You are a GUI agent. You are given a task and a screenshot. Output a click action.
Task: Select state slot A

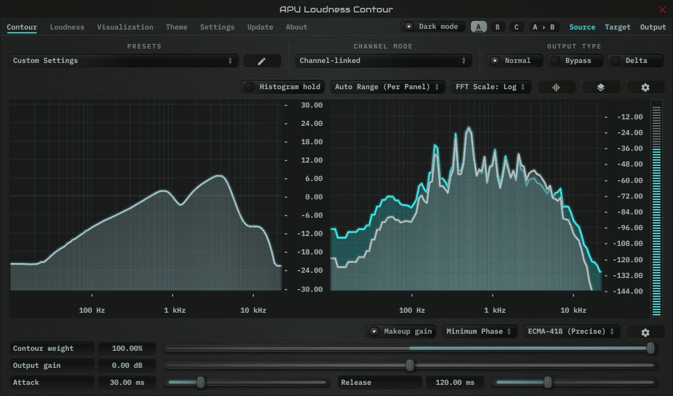tap(479, 27)
